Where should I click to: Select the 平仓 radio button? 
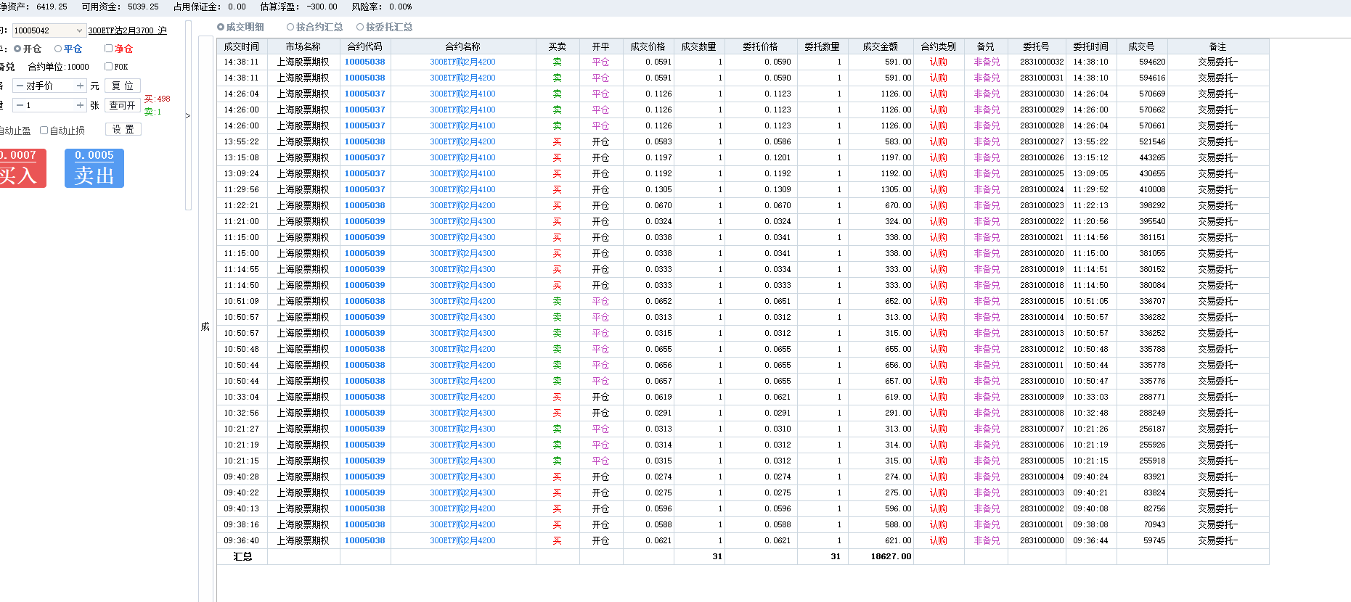[58, 49]
